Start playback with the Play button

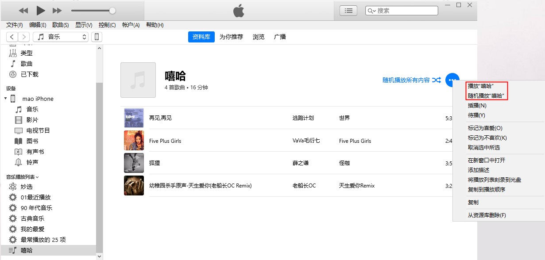pyautogui.click(x=41, y=10)
